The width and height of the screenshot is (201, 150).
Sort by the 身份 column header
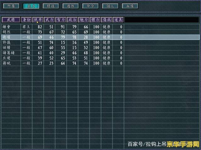point(26,20)
